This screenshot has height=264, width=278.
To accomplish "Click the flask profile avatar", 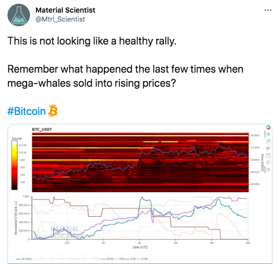I will (x=19, y=15).
